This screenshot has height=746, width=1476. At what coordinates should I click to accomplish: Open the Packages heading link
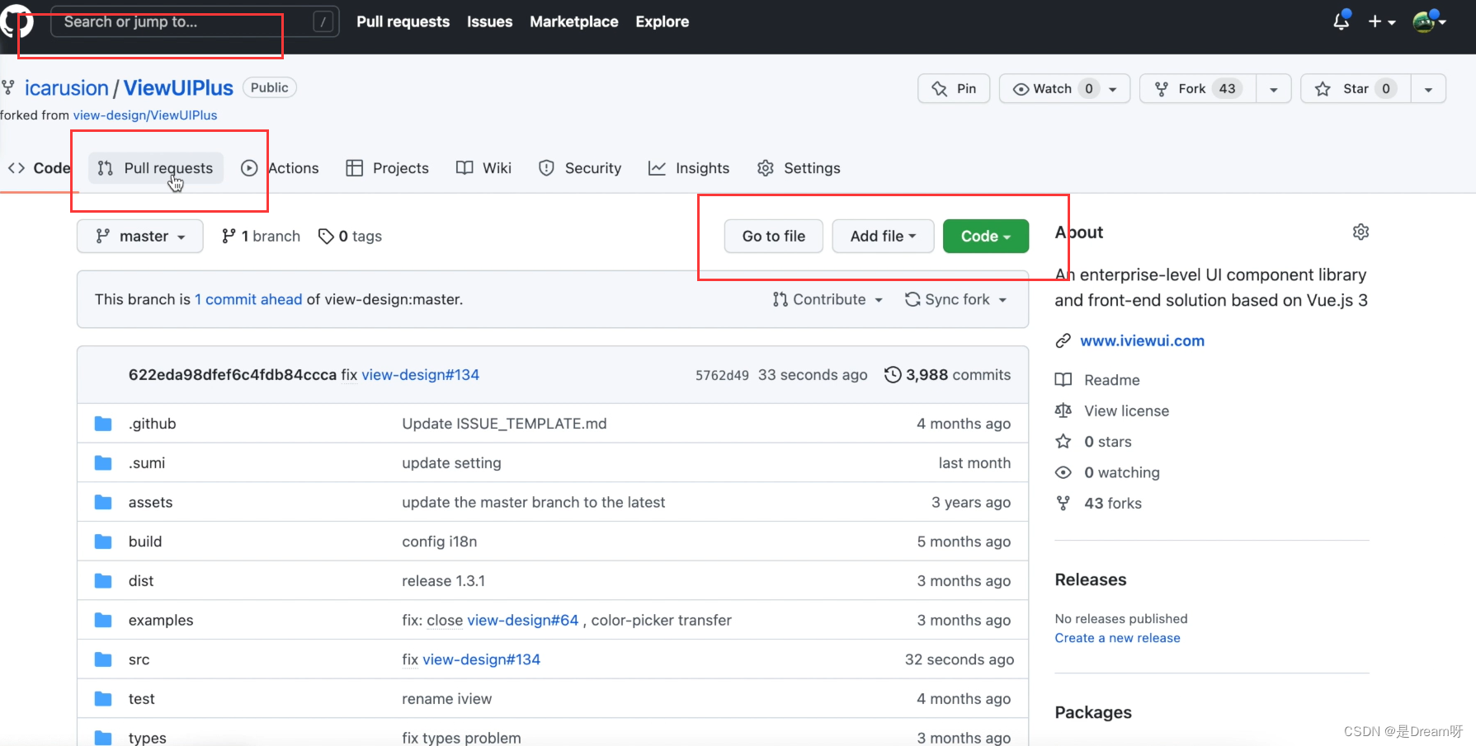1092,712
